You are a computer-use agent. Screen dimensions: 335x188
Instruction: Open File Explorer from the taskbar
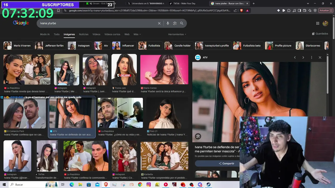(80, 185)
